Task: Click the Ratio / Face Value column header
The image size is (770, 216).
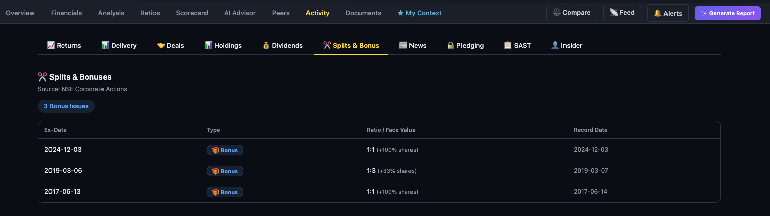Action: coord(391,130)
